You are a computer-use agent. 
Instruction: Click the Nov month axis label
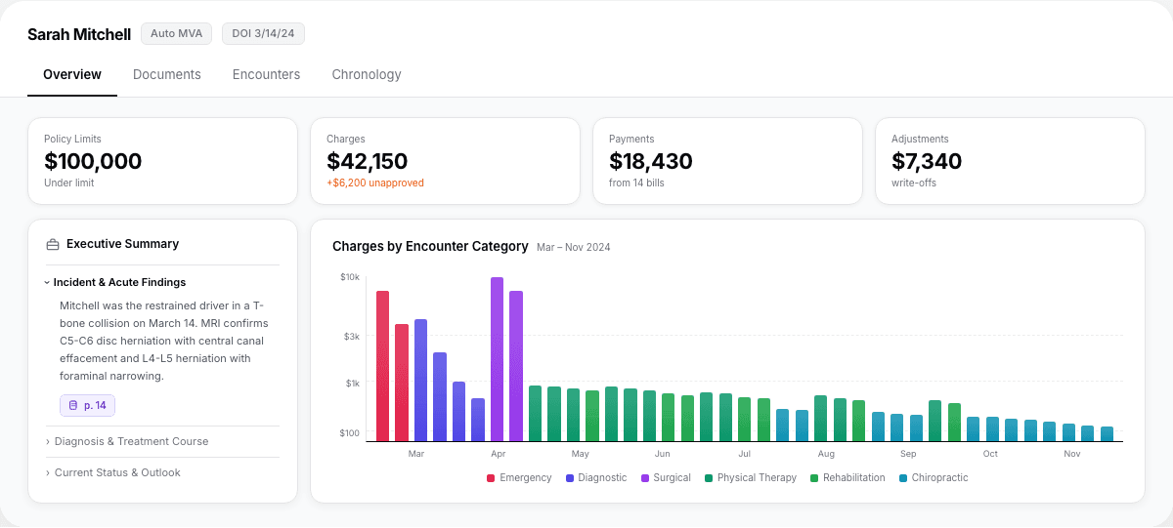(x=1072, y=454)
